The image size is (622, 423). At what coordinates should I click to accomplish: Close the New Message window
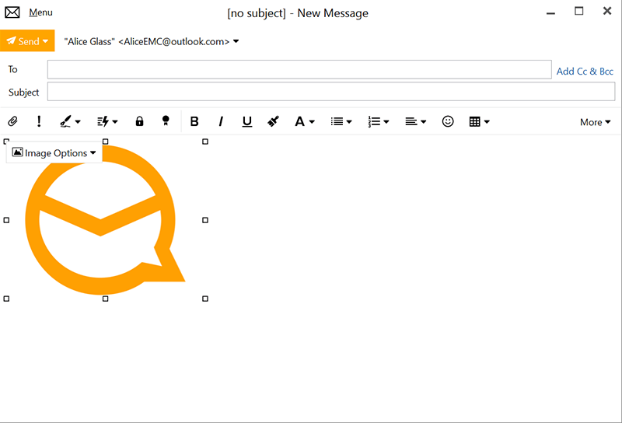(607, 11)
